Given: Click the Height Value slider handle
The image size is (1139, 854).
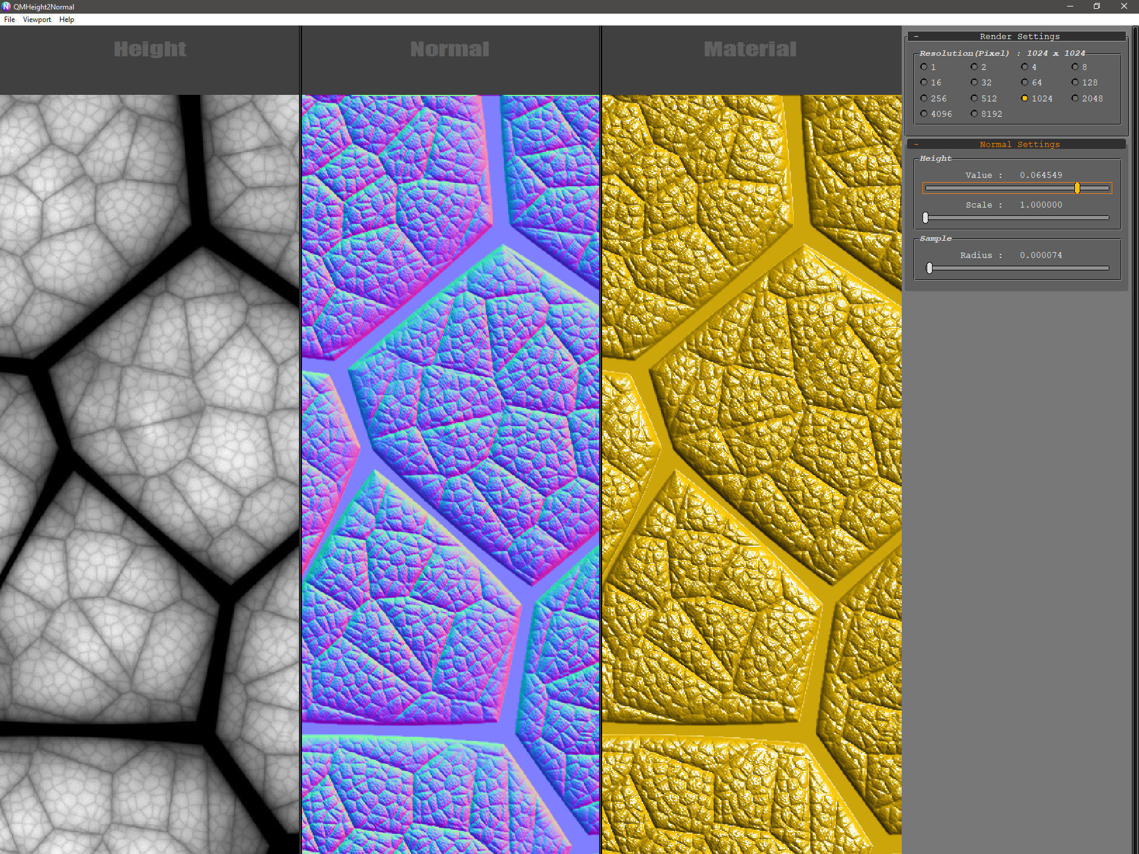Looking at the screenshot, I should coord(1077,188).
